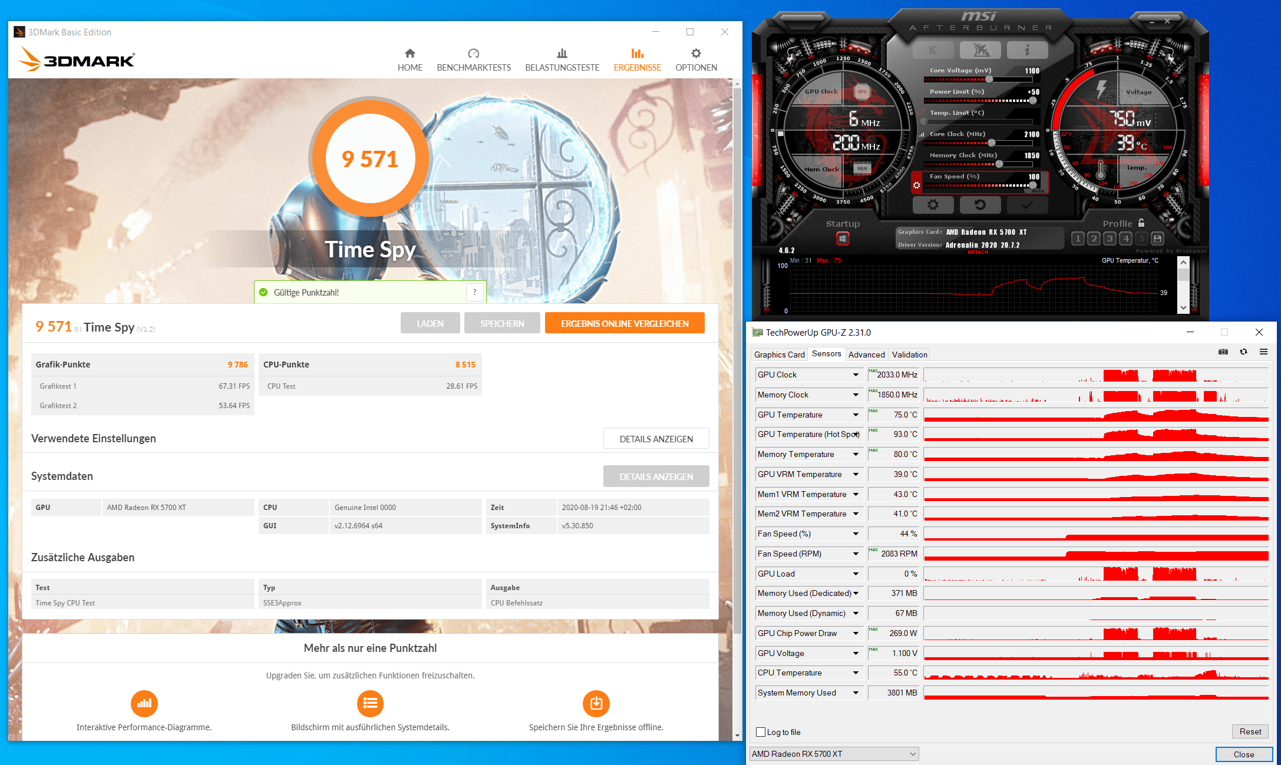Click DETACH in Afterburner monitor
This screenshot has height=765, width=1281.
click(x=978, y=253)
